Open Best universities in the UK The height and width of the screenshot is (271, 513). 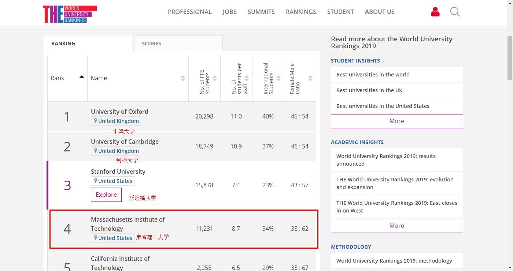pos(397,90)
